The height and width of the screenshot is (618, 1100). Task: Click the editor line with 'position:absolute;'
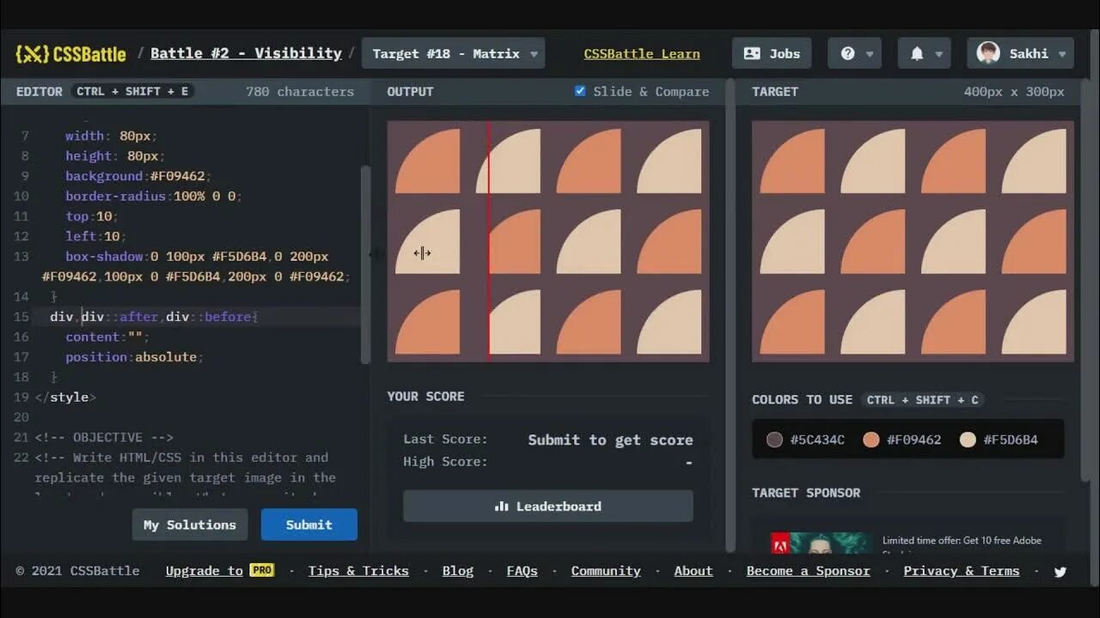tap(134, 356)
